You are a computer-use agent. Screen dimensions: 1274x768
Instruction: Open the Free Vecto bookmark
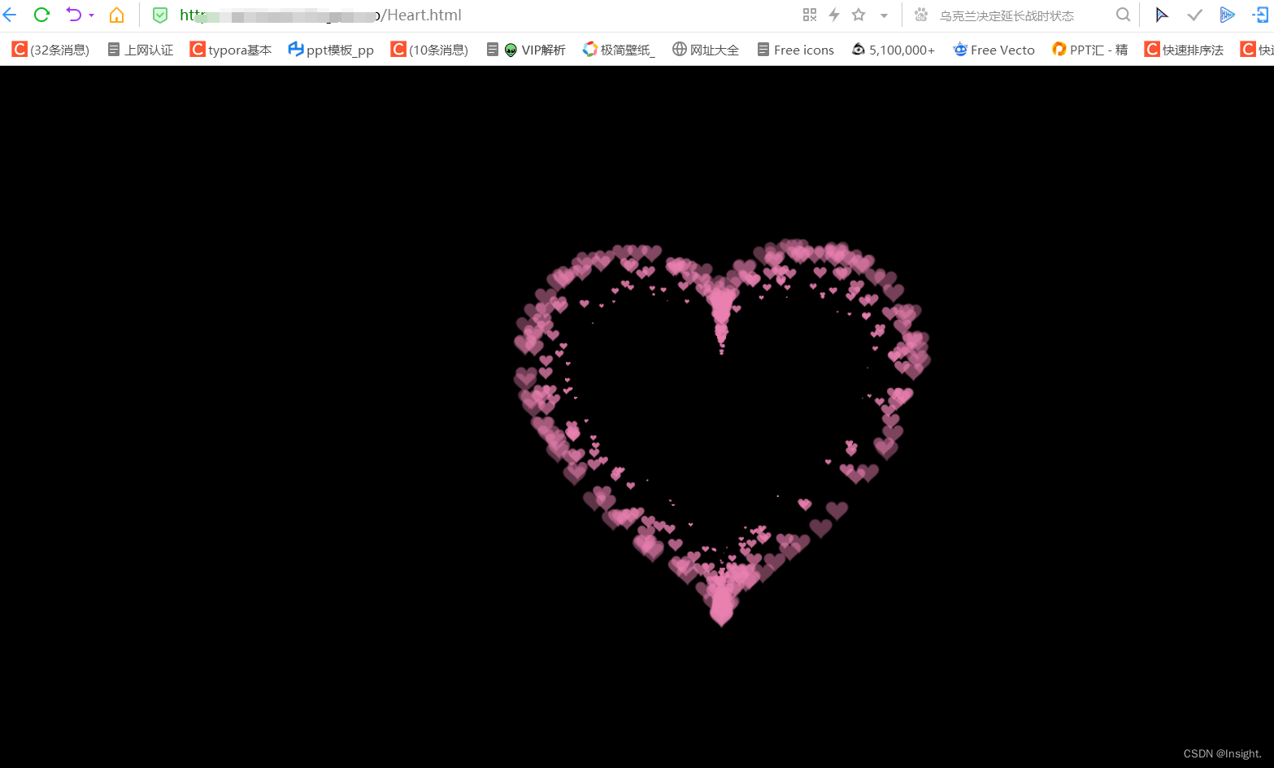994,50
